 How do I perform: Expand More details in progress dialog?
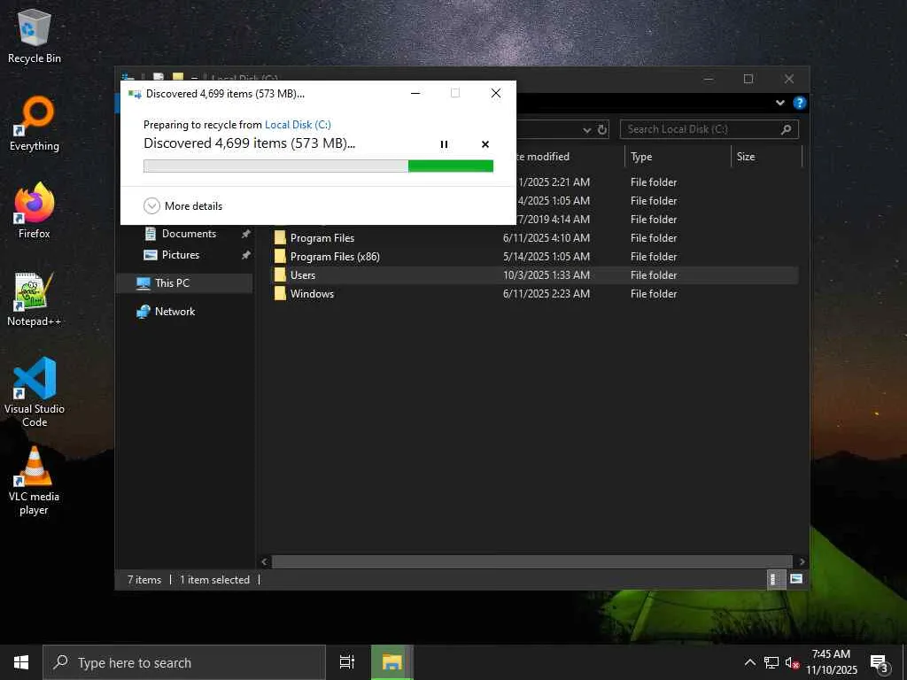click(182, 205)
